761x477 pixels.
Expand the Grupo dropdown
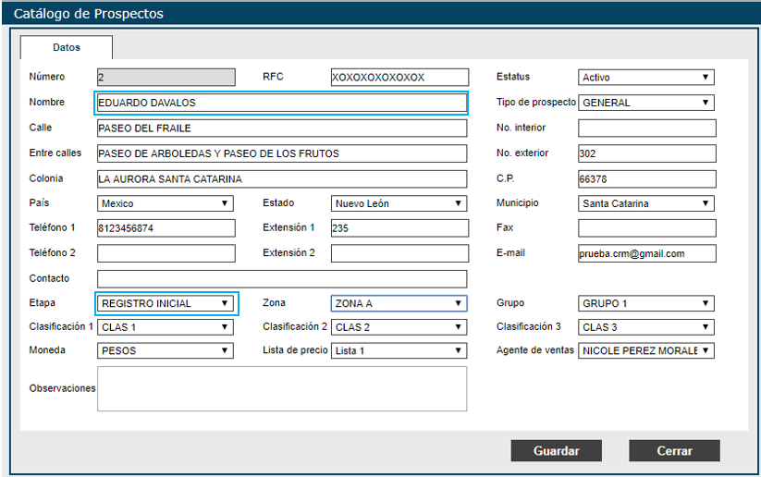click(x=646, y=303)
